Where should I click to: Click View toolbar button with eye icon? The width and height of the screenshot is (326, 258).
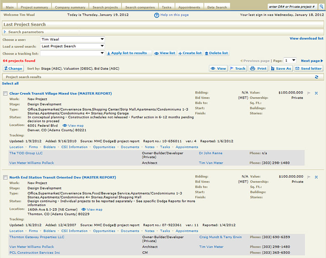pos(218,69)
